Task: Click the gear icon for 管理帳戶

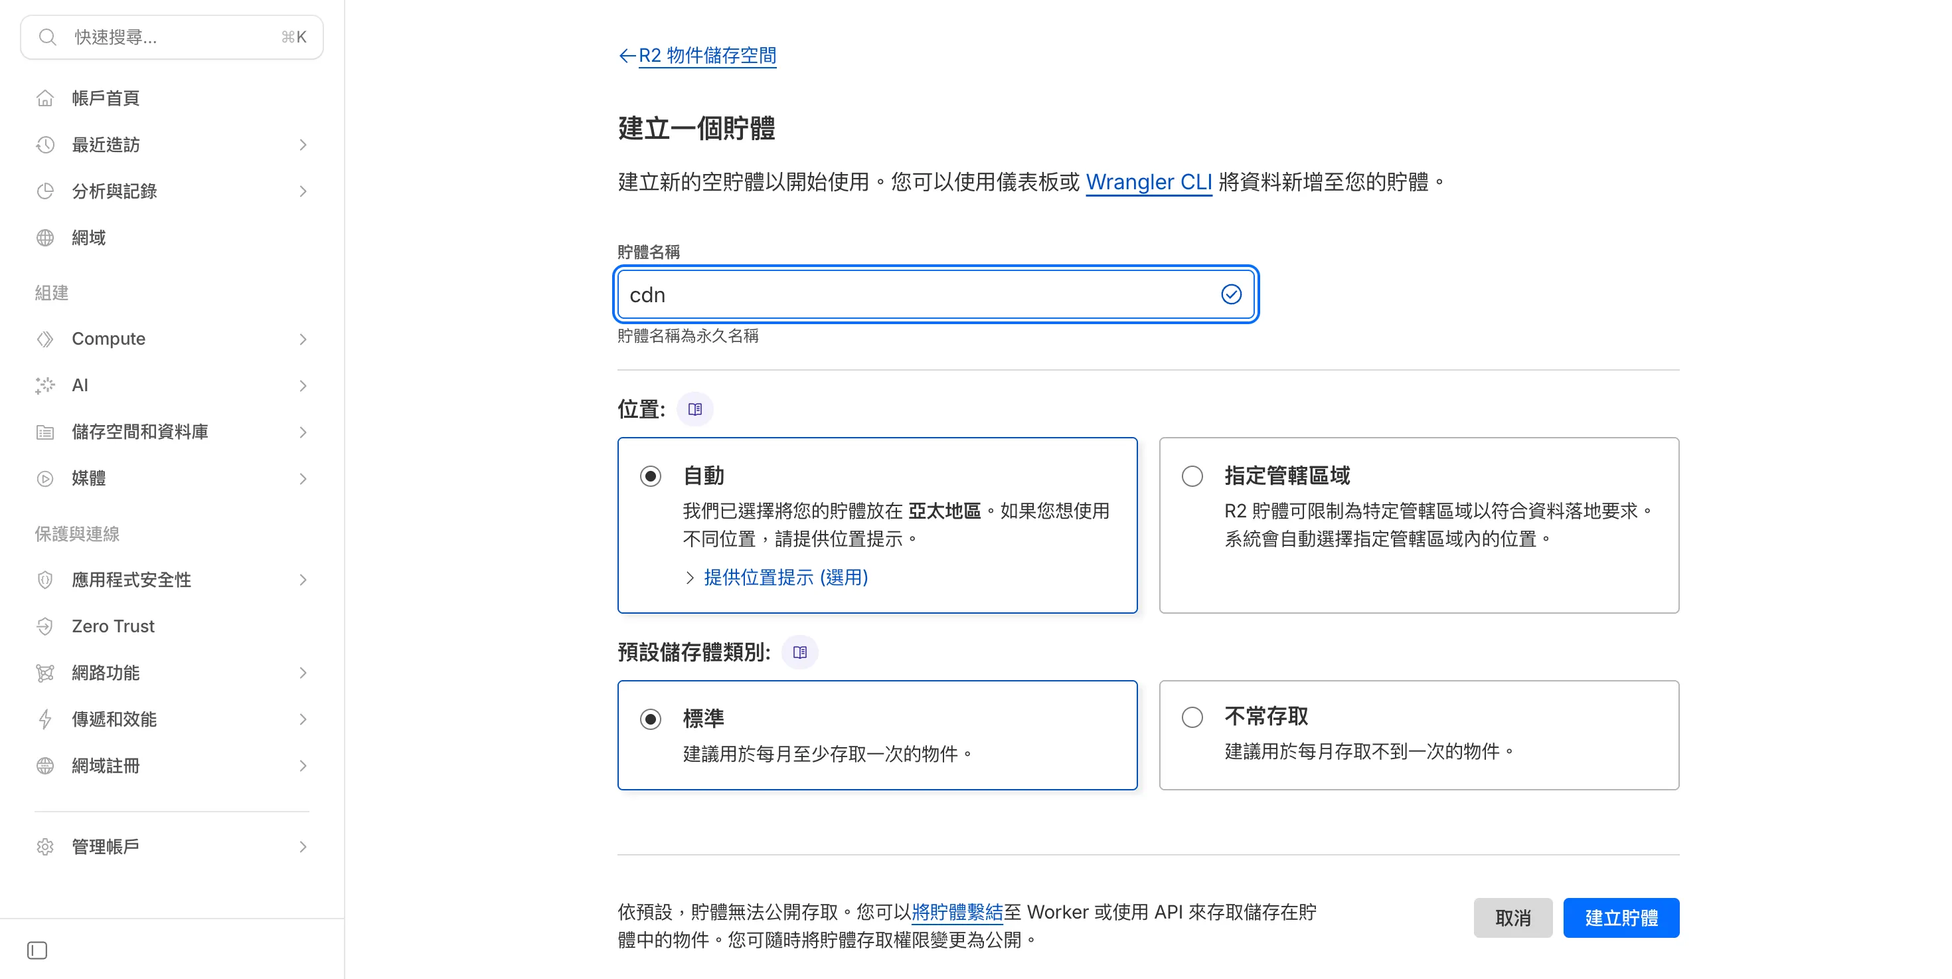Action: 45,846
